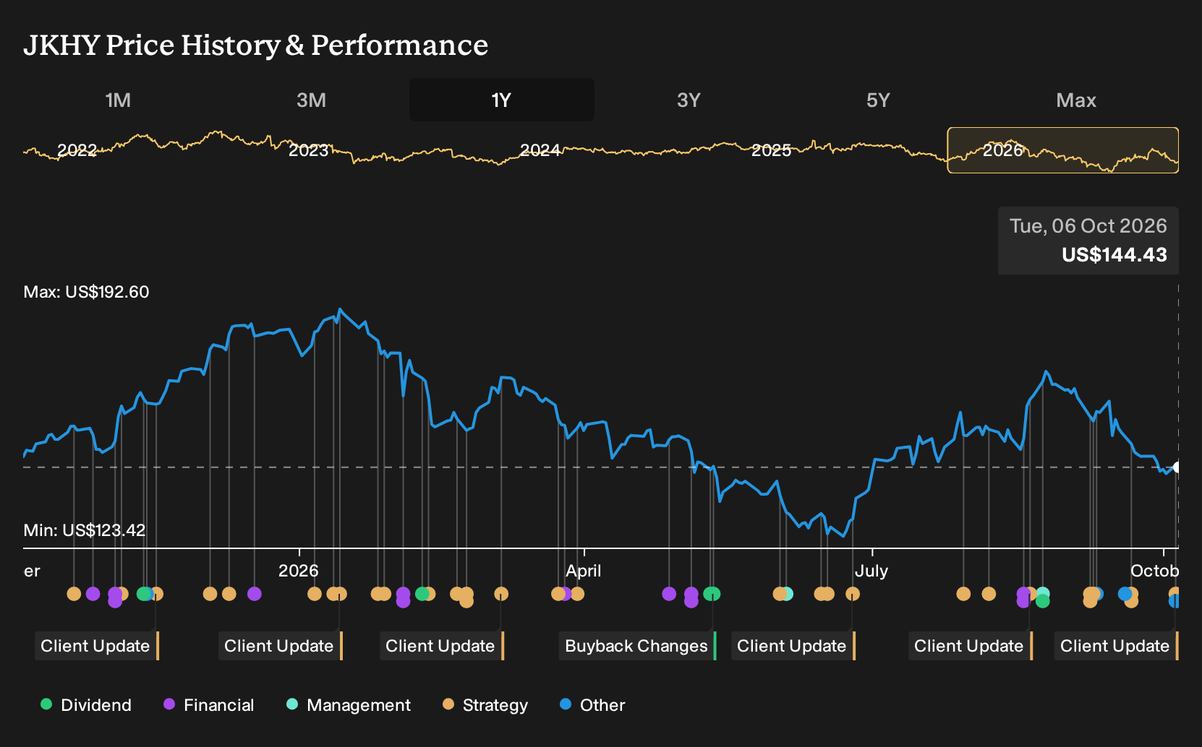The image size is (1202, 747).
Task: Click the active 1Y range tab
Action: coord(502,100)
